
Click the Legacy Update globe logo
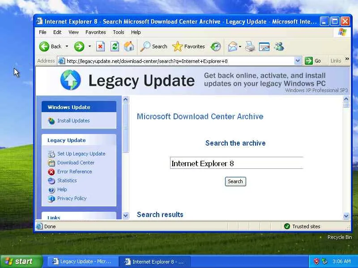(x=71, y=80)
